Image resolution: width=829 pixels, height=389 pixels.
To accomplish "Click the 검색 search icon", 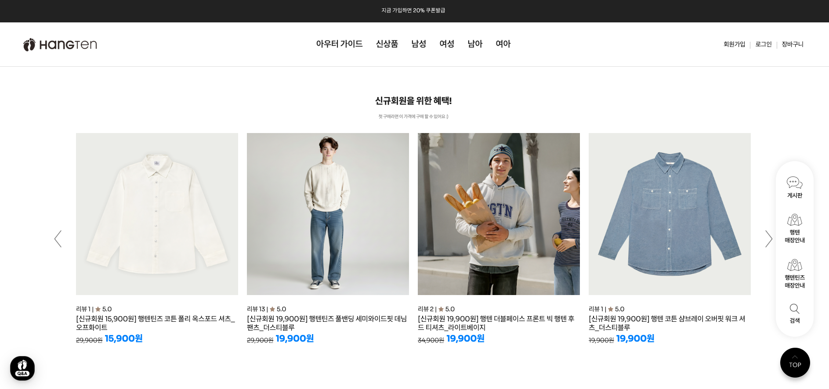I will tap(794, 313).
